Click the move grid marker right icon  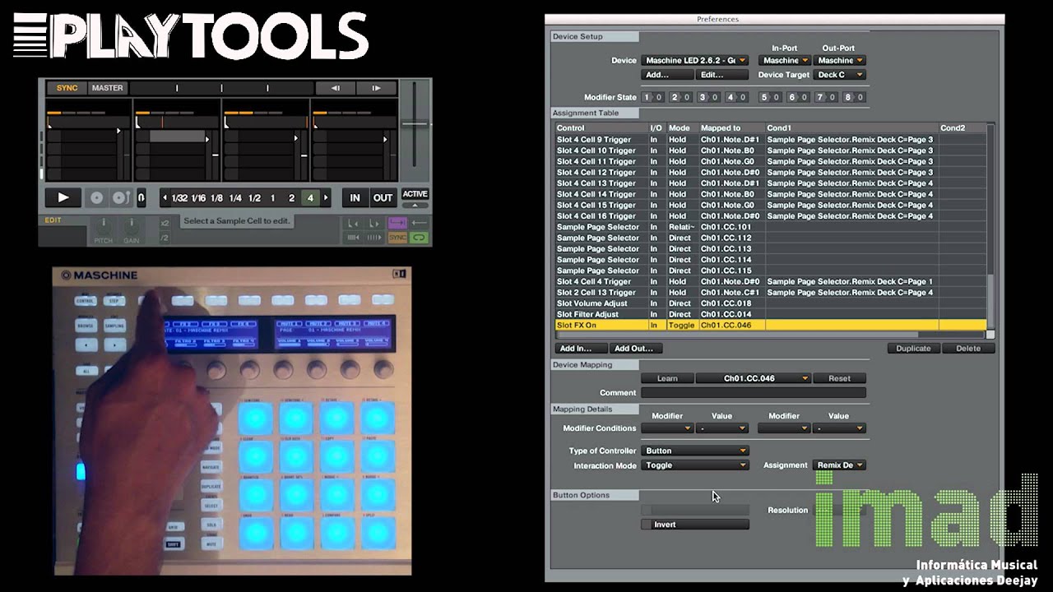pyautogui.click(x=374, y=223)
